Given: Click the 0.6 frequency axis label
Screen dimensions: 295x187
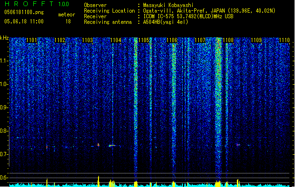Looking at the screenshot, I should [4, 178].
